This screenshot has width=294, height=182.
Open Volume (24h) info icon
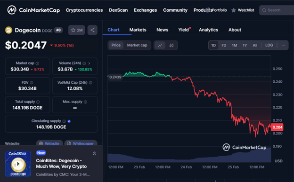pyautogui.click(x=84, y=63)
